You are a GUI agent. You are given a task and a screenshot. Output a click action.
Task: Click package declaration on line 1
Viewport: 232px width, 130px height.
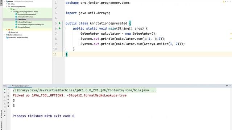(x=98, y=3)
